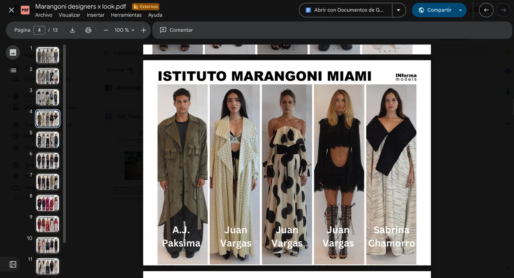Select page 9 thumbnail
Image resolution: width=514 pixels, height=278 pixels.
click(x=48, y=224)
